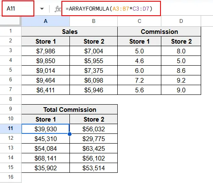
Task: Select column B header
Action: (x=94, y=21)
